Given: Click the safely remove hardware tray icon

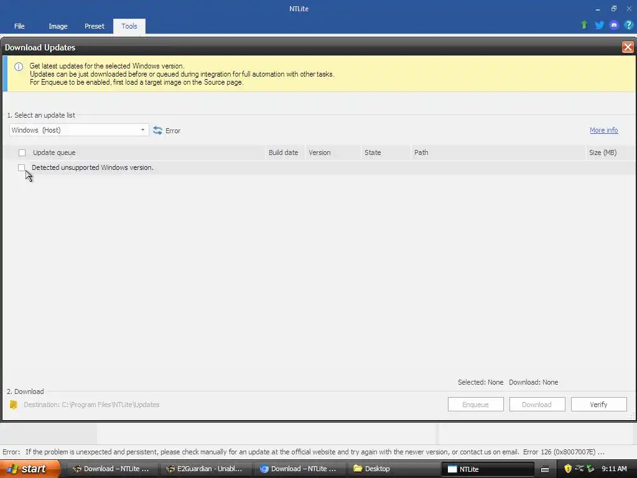Looking at the screenshot, I should (x=590, y=469).
